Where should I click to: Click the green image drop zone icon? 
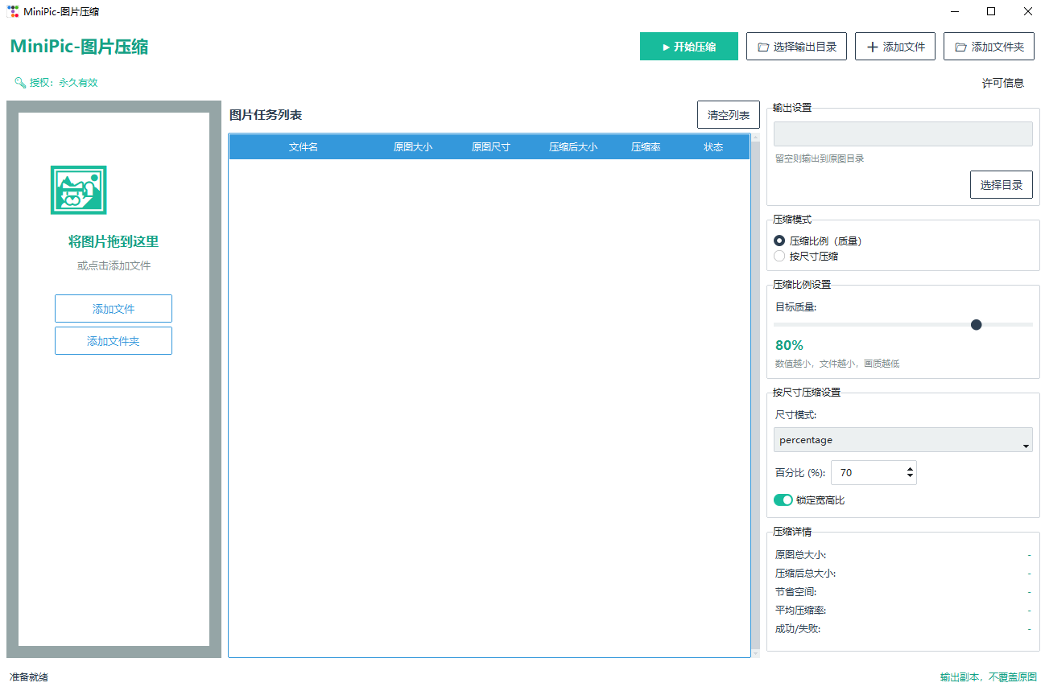[78, 190]
